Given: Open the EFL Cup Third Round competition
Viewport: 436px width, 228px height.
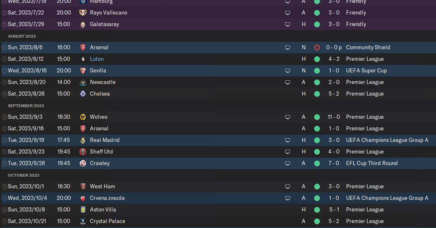Looking at the screenshot, I should 371,163.
